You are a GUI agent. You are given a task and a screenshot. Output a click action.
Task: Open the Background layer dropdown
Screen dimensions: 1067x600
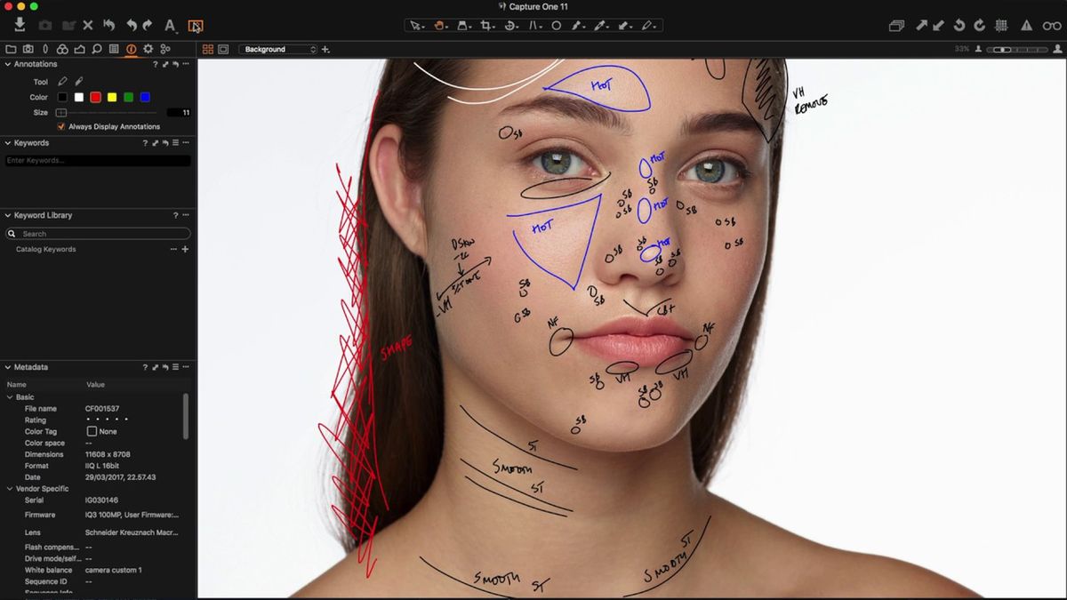tap(280, 49)
